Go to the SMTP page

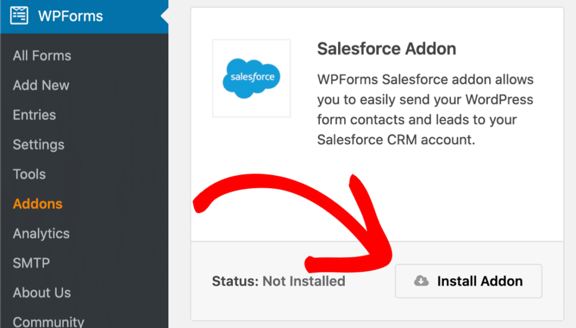click(x=31, y=263)
